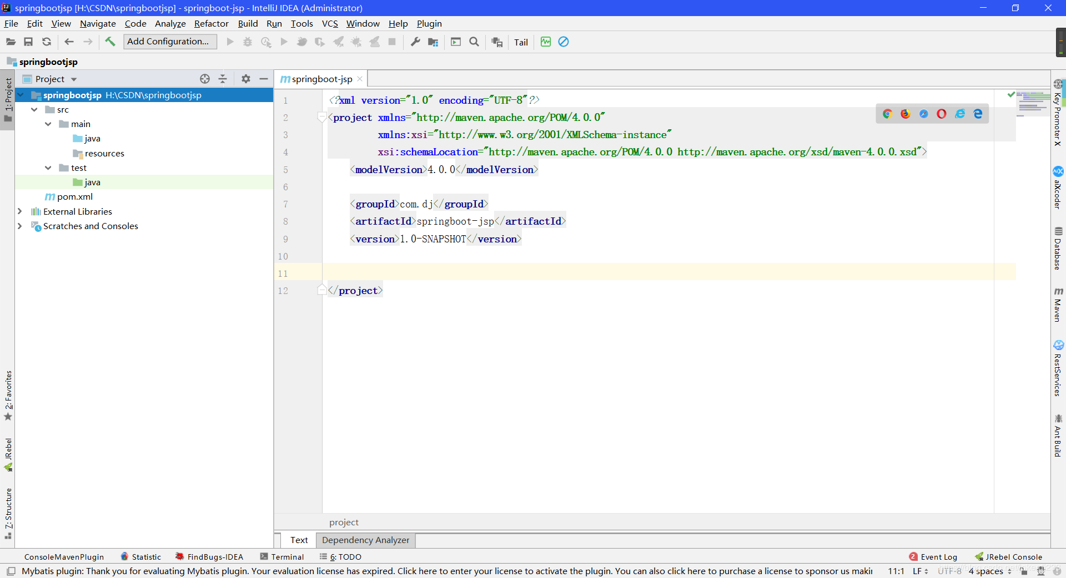
Task: Open the Maven side tool window
Action: click(1058, 305)
